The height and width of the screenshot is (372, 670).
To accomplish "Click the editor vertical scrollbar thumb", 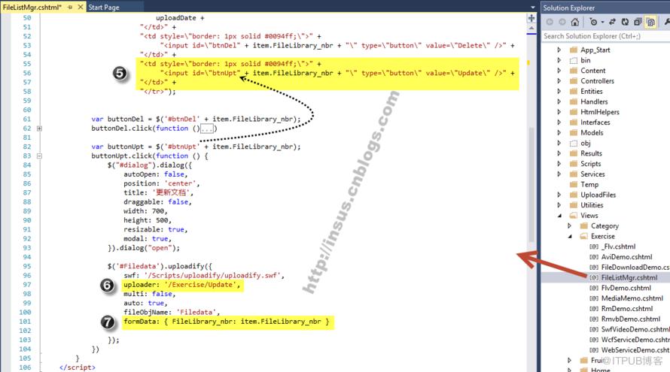I will click(x=532, y=184).
